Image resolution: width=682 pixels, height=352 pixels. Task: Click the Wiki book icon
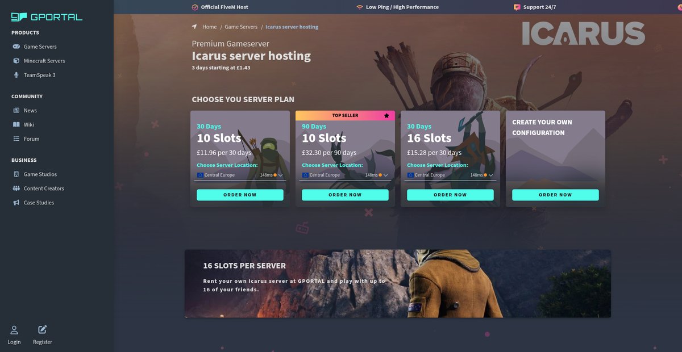[16, 124]
